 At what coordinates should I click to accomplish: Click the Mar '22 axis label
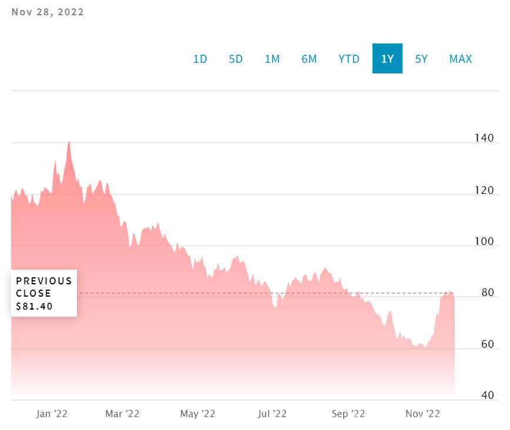(x=122, y=414)
